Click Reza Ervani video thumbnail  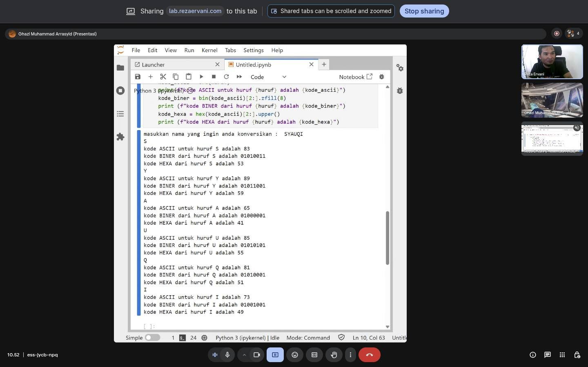pos(552,62)
